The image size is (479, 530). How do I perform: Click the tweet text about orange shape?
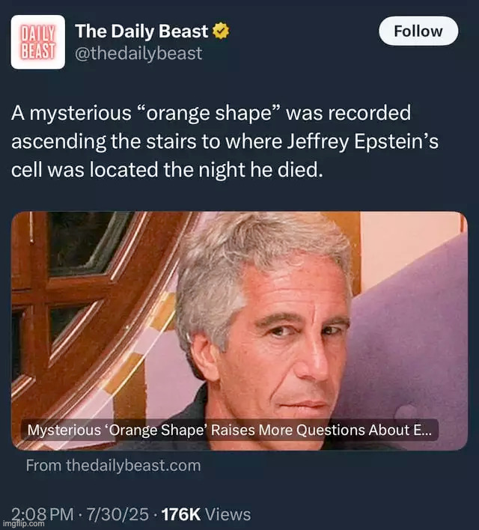tap(225, 141)
